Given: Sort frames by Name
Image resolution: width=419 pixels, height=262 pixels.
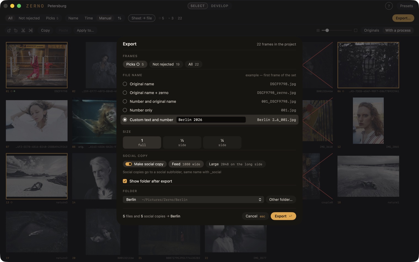Looking at the screenshot, I should tap(73, 18).
